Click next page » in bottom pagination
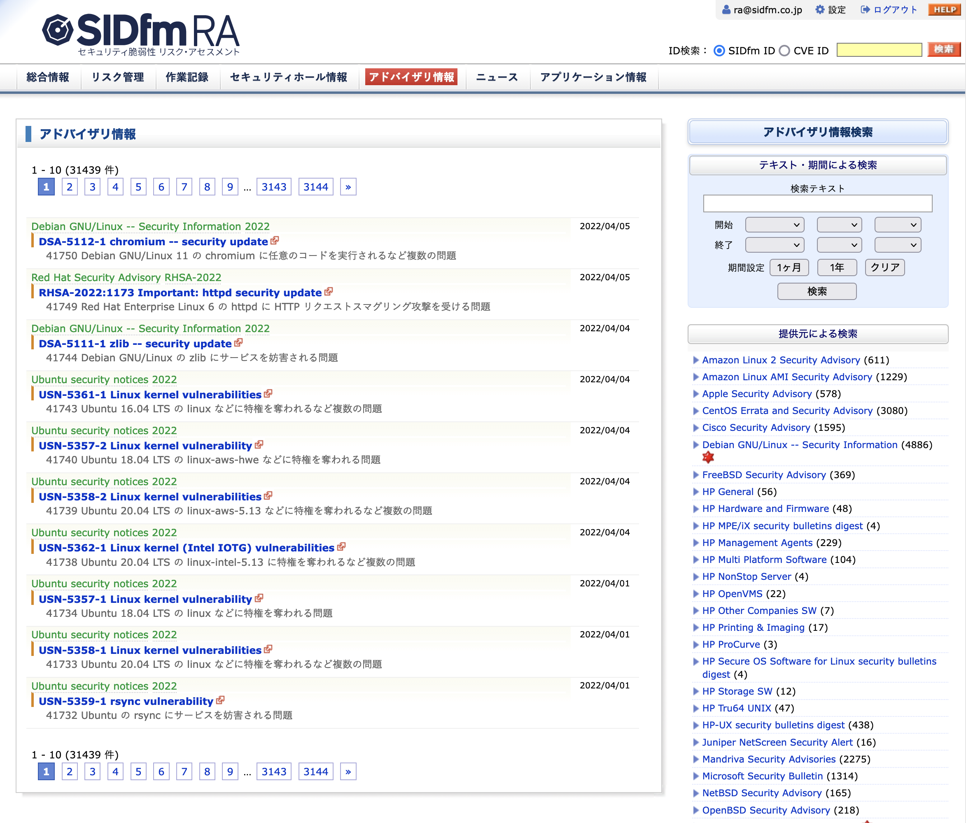This screenshot has height=823, width=966. pos(348,771)
